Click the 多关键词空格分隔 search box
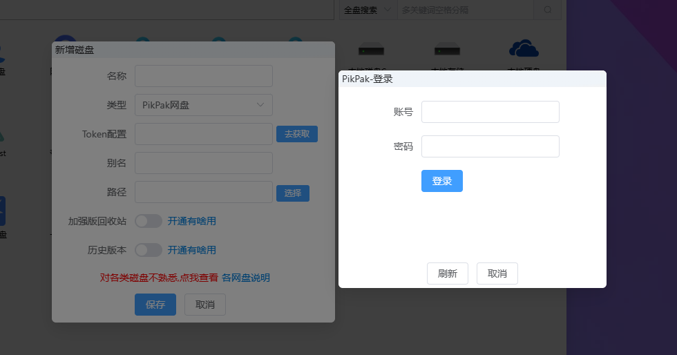677x355 pixels. point(465,10)
